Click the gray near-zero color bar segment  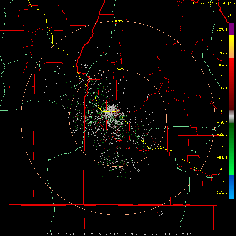point(232,117)
